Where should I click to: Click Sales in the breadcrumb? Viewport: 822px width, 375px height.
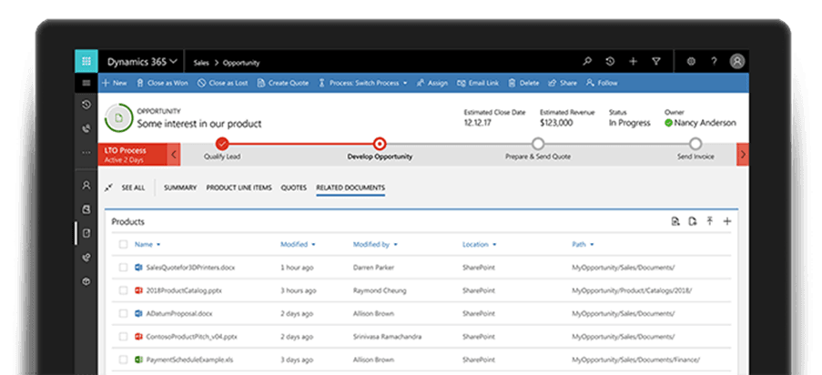201,63
